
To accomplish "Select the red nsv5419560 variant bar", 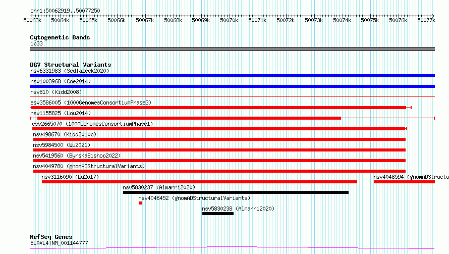I will [219, 161].
